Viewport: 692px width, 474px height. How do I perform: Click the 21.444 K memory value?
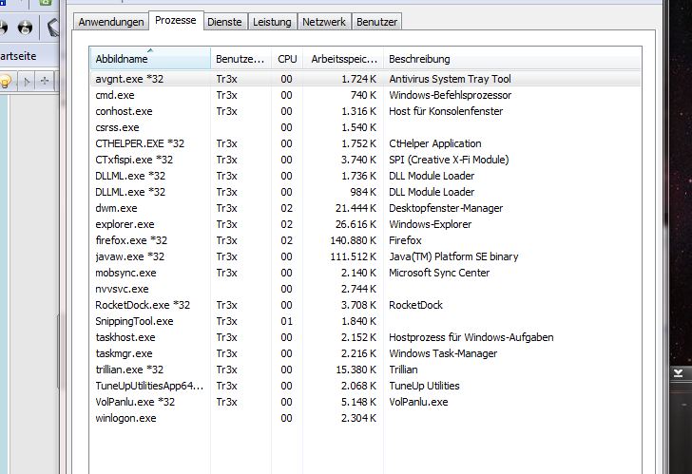(x=356, y=208)
